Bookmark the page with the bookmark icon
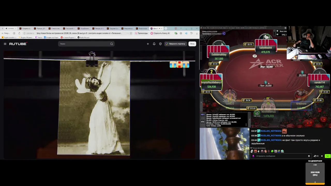The image size is (331, 186). coord(131,33)
